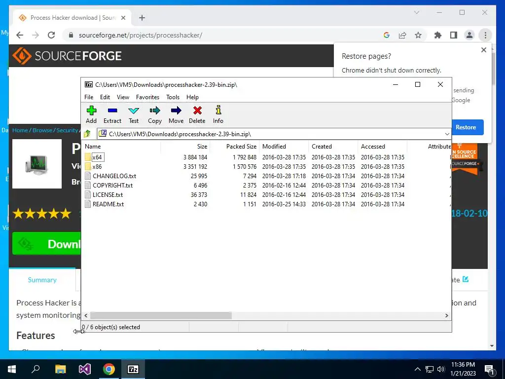Click the Home breadcrumb link
This screenshot has width=505, height=379.
[20, 130]
